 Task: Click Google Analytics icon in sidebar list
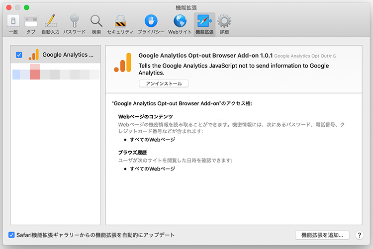tap(33, 55)
